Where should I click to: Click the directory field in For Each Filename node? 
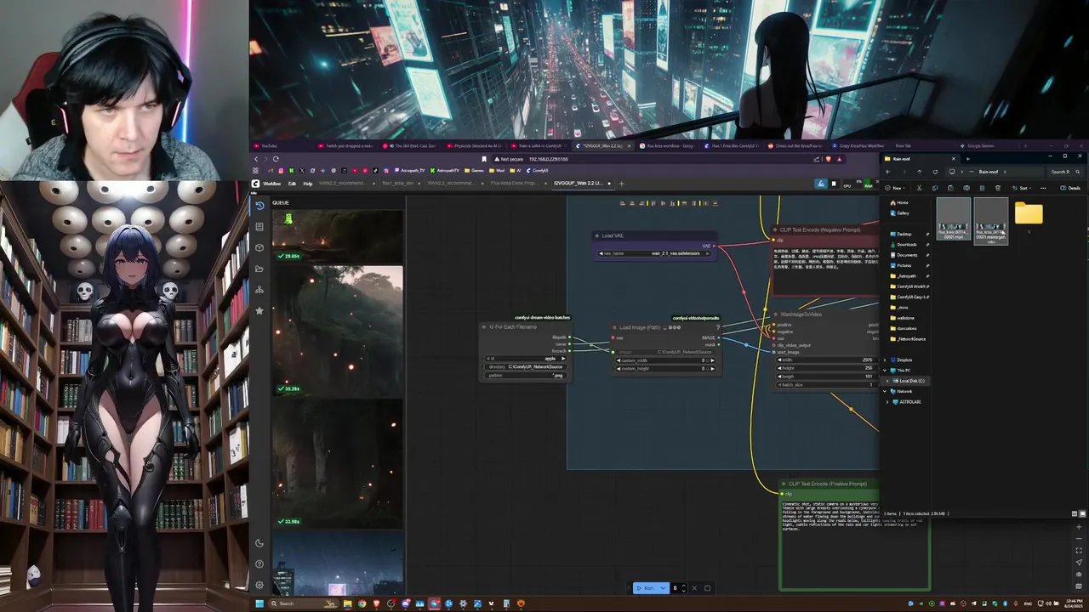pos(526,366)
